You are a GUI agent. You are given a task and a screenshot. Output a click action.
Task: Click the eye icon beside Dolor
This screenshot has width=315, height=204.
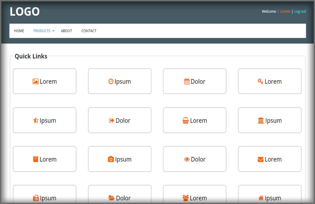(x=187, y=159)
